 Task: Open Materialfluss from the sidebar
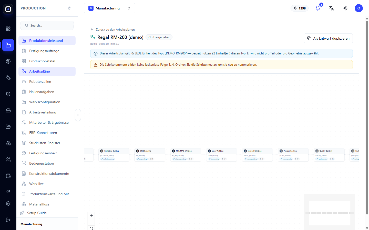(x=47, y=204)
